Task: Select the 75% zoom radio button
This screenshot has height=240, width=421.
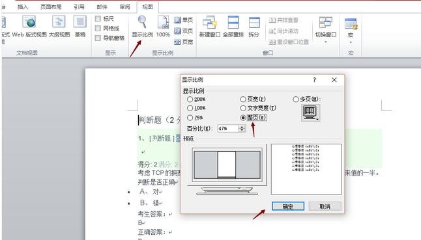Action: click(x=190, y=118)
